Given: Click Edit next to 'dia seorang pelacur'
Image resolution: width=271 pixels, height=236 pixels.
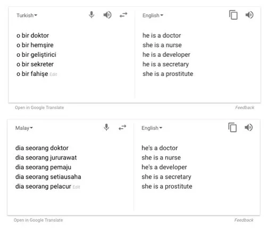Looking at the screenshot, I should [x=77, y=187].
